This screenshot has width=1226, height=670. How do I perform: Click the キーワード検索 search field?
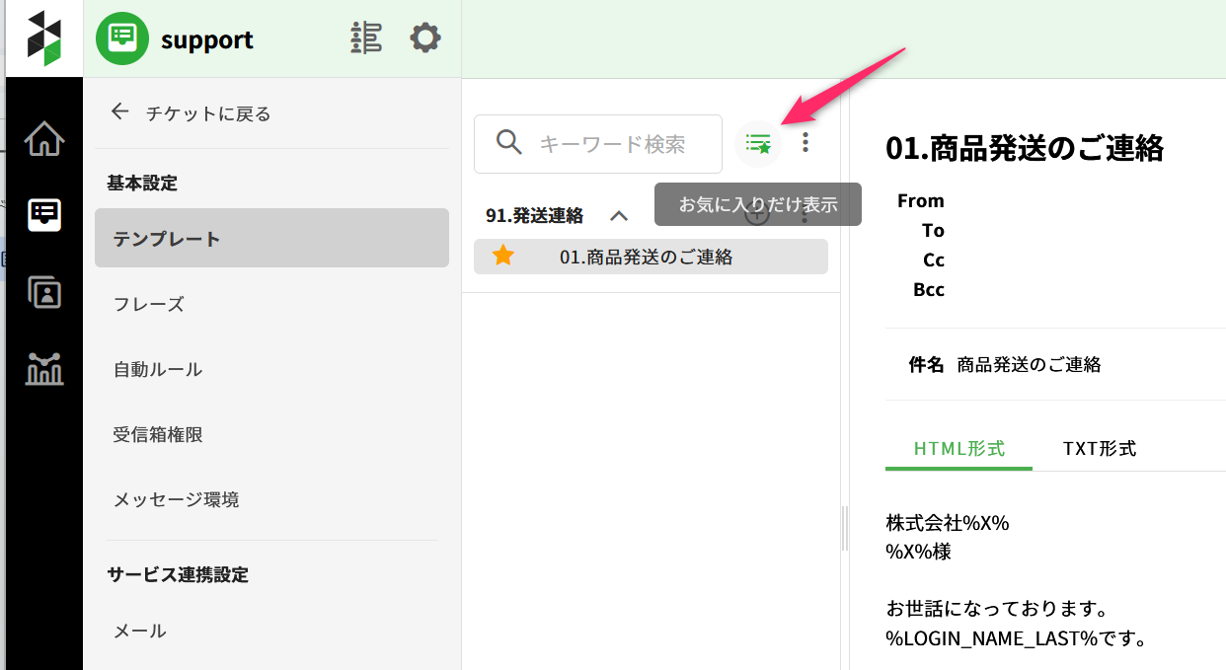click(x=612, y=144)
